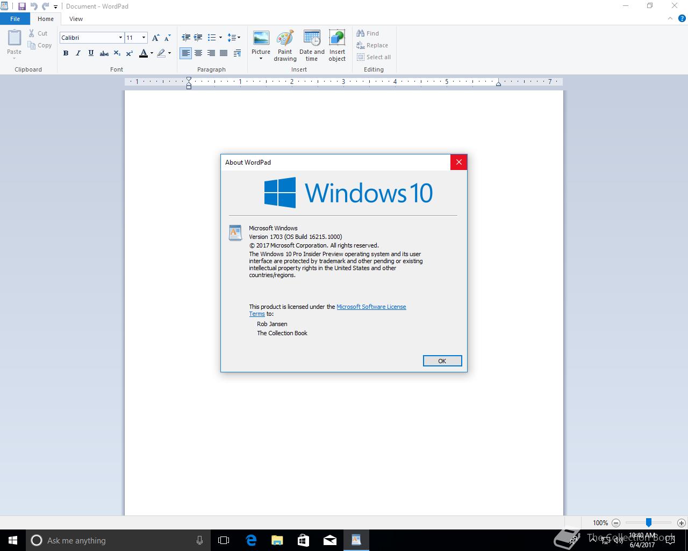Viewport: 688px width, 551px height.
Task: Click the Zoom out minus button
Action: click(x=616, y=522)
